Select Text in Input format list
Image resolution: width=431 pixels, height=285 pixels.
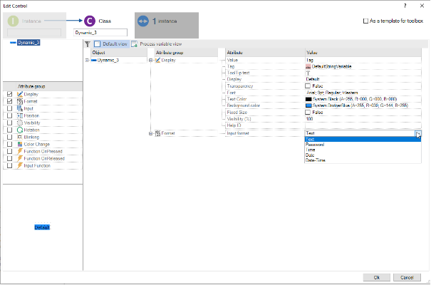pyautogui.click(x=363, y=140)
